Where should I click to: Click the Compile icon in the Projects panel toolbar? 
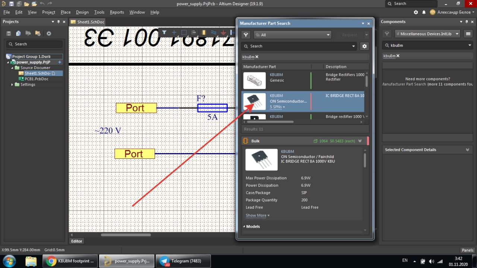point(18,34)
